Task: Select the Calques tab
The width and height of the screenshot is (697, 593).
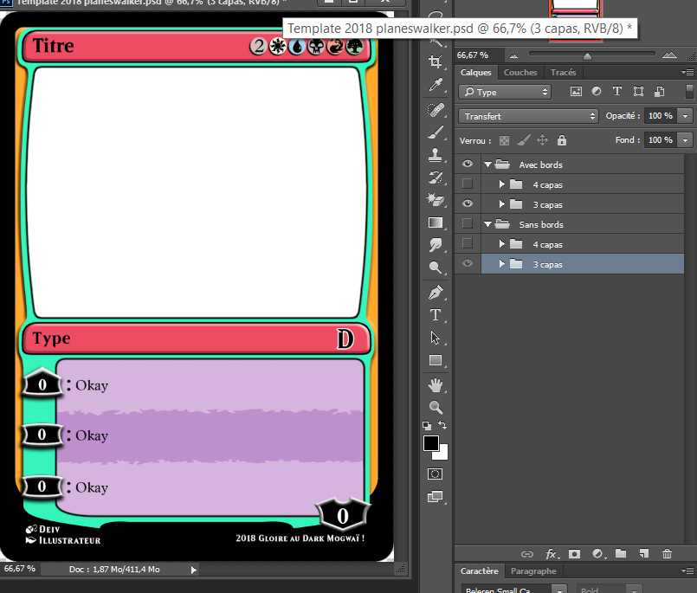Action: (475, 73)
